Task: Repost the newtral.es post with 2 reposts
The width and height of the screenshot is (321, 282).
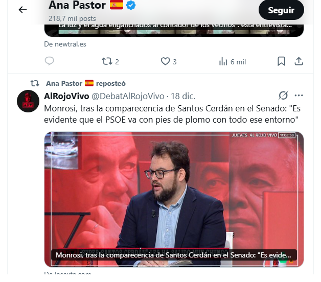Action: click(x=110, y=61)
